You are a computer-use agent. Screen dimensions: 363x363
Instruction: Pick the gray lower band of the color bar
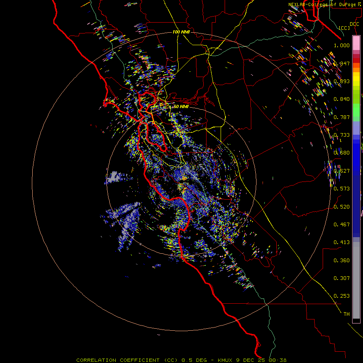(356, 280)
